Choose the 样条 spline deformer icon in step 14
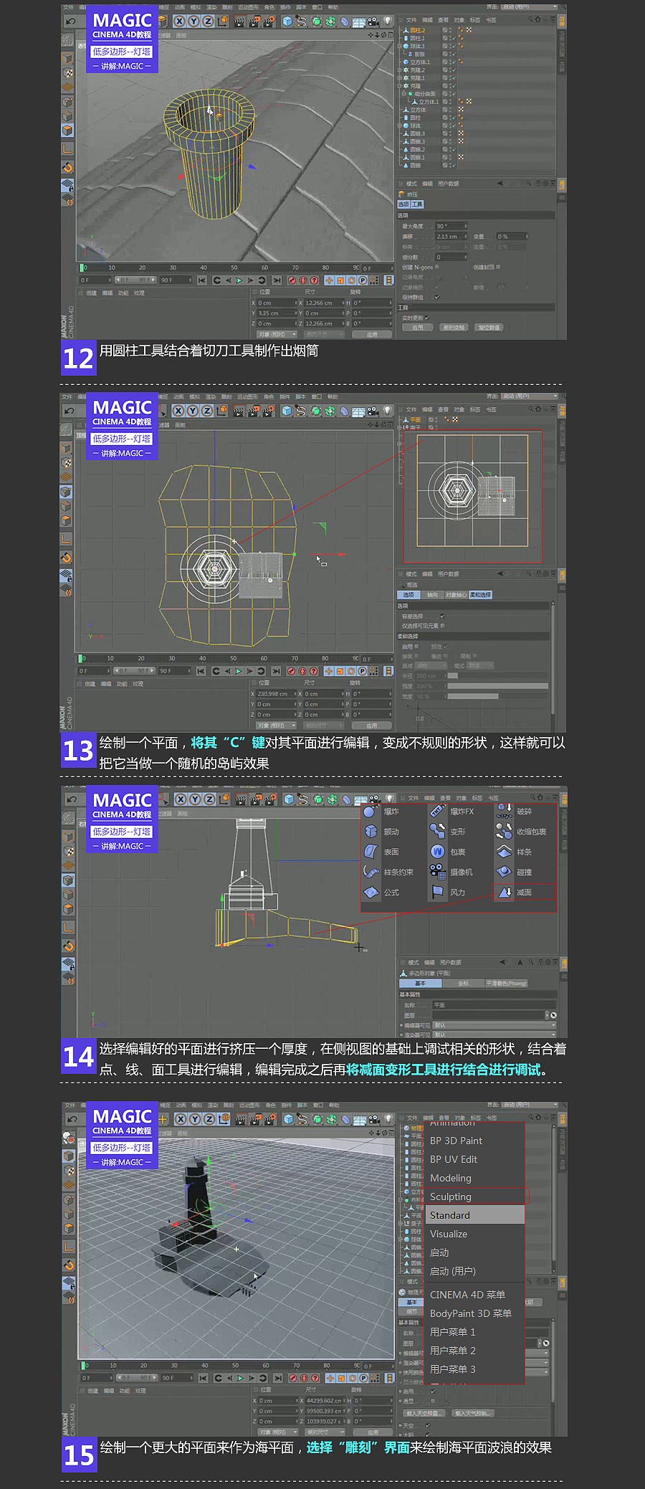This screenshot has width=645, height=1489. pos(504,852)
